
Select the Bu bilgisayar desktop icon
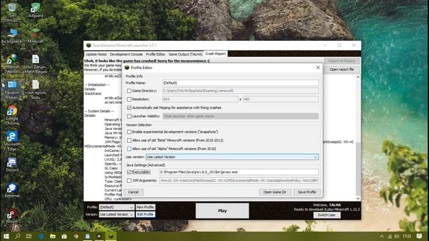coord(12,35)
